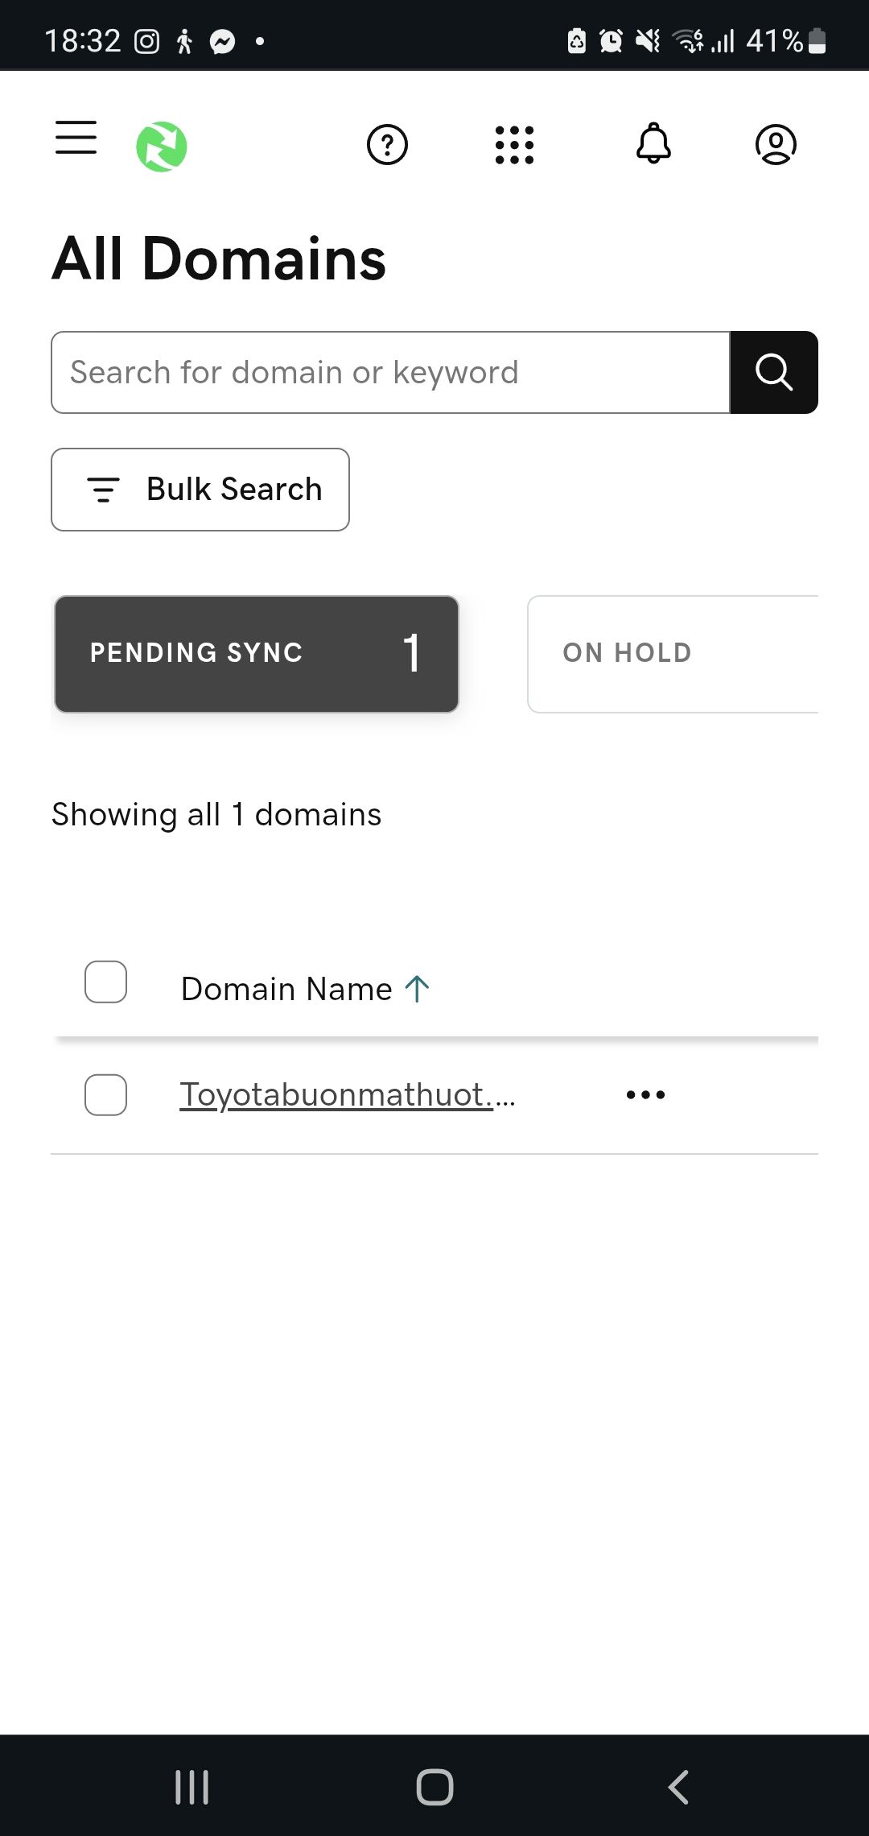Submit search with the magnifier button
This screenshot has height=1836, width=869.
coord(774,372)
